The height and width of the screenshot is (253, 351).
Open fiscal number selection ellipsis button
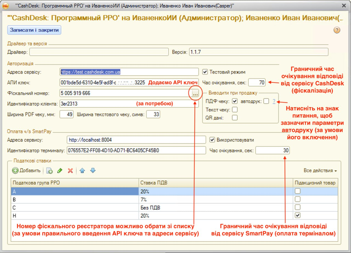pos(195,94)
